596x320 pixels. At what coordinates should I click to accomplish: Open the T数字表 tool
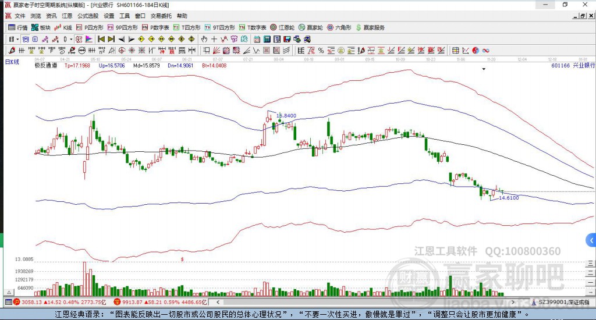click(x=253, y=27)
